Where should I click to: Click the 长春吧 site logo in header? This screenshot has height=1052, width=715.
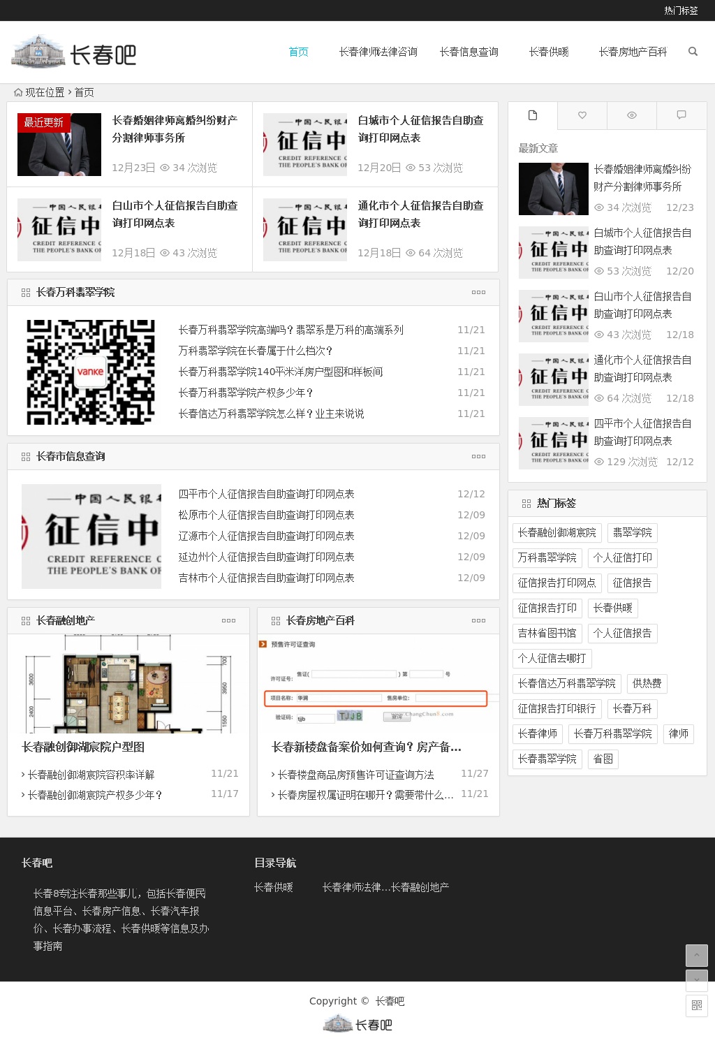[74, 52]
